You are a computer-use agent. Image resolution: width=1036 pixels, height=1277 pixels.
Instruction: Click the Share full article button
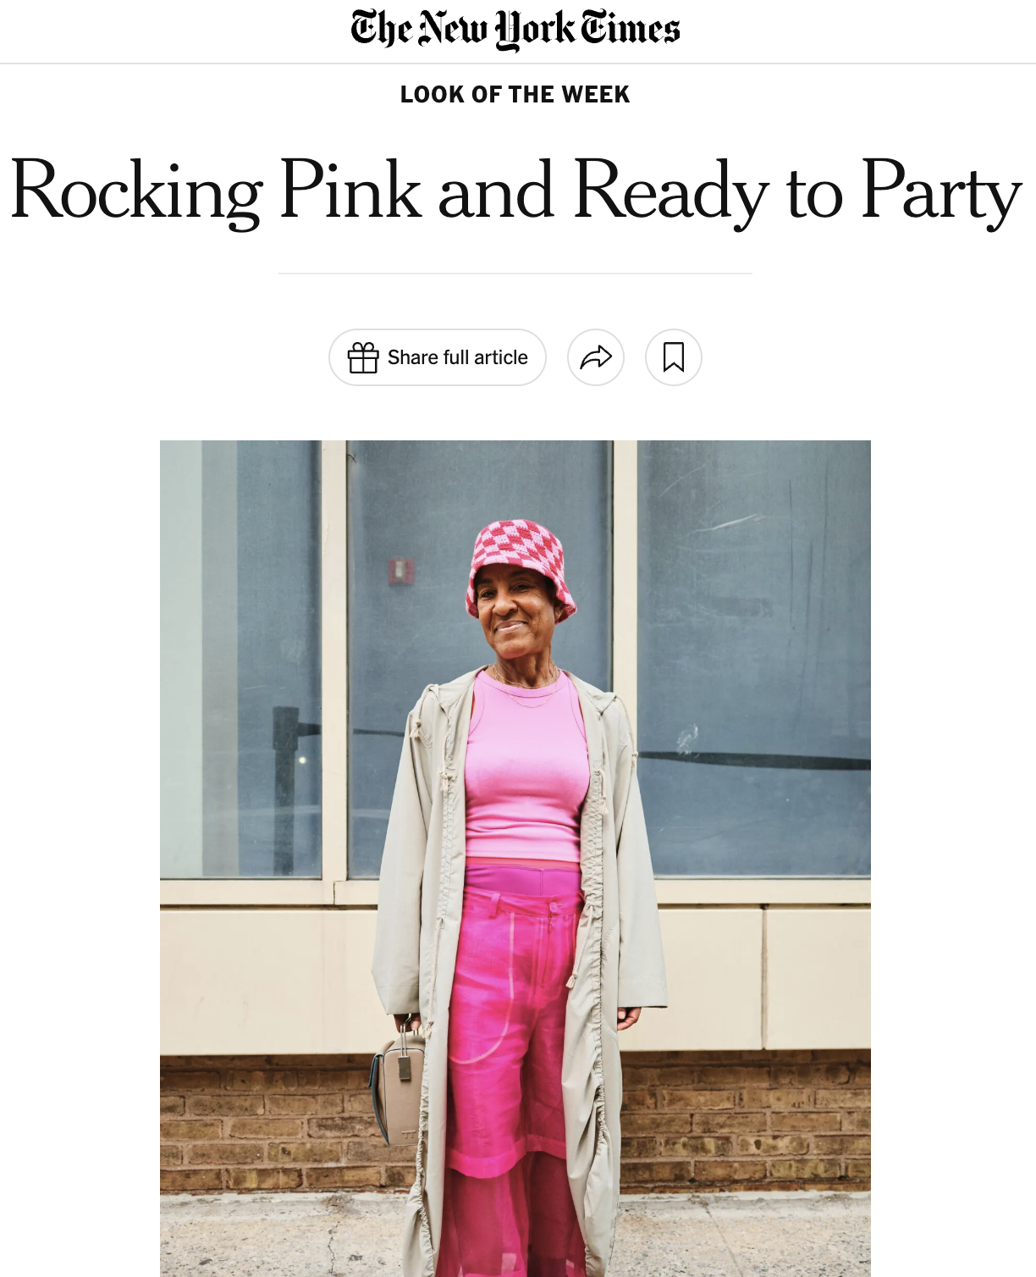[x=438, y=357]
